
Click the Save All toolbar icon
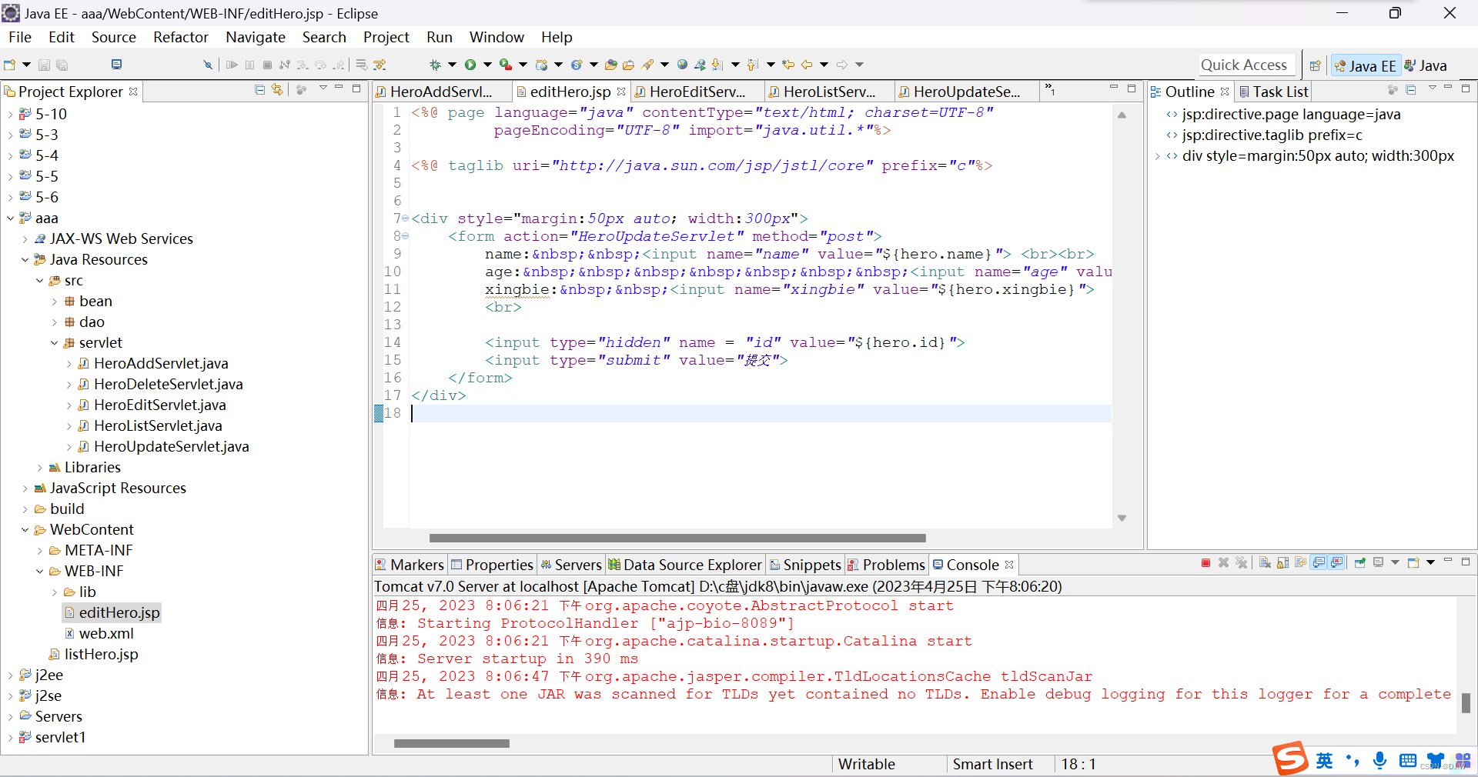point(62,65)
